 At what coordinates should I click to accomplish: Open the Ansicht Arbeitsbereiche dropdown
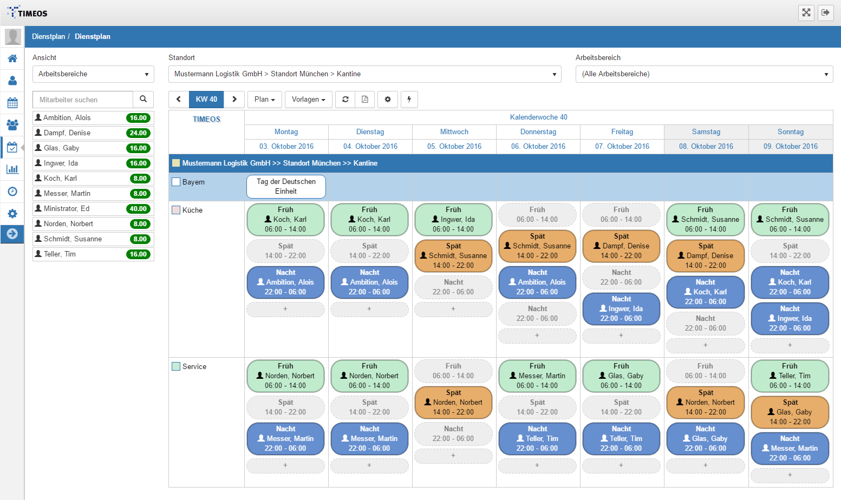coord(93,74)
